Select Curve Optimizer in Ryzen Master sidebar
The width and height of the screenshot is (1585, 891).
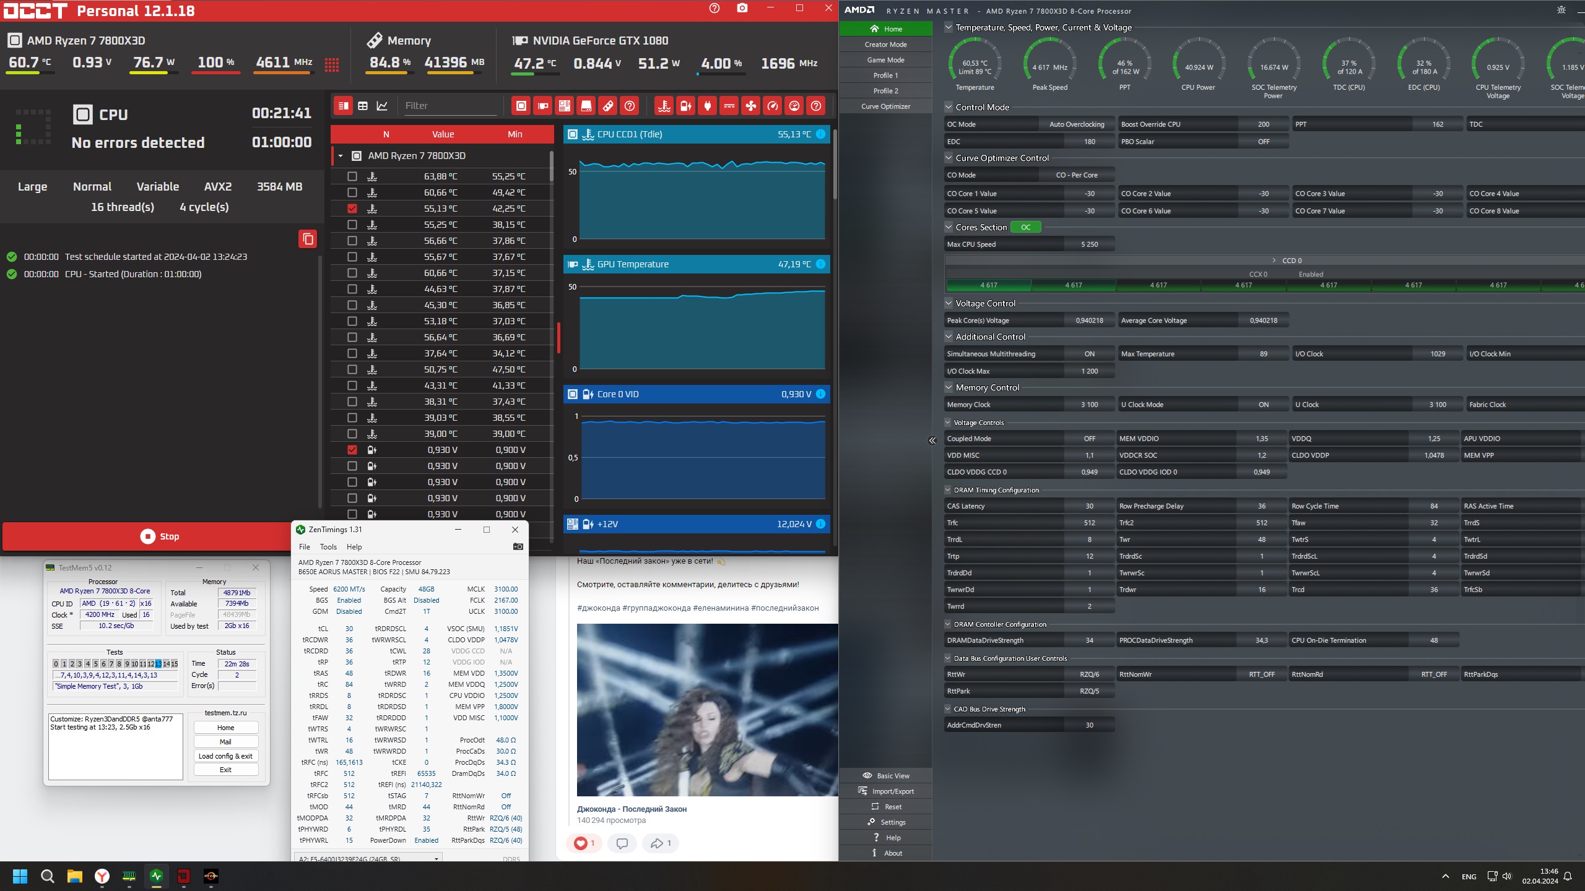point(885,106)
